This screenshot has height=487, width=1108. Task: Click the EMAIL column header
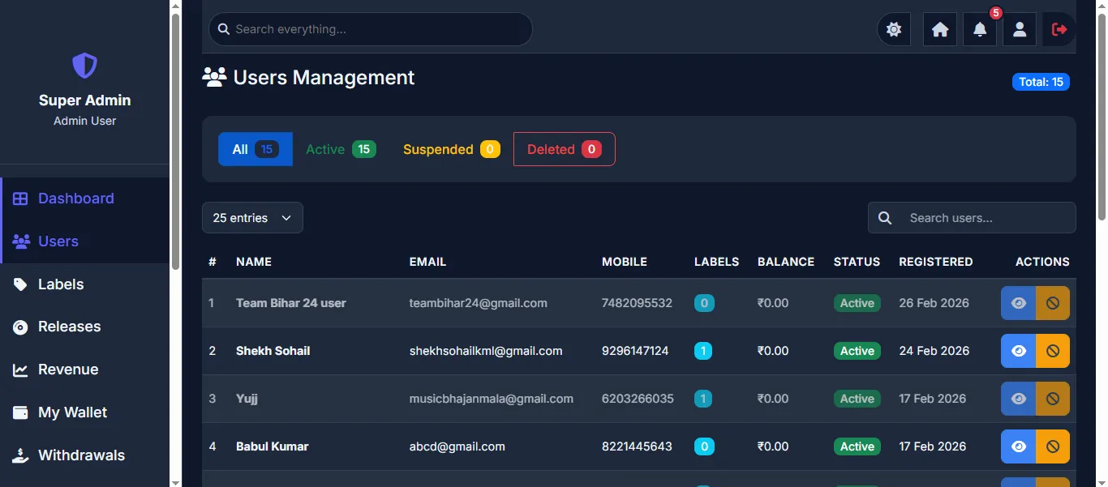click(x=428, y=262)
